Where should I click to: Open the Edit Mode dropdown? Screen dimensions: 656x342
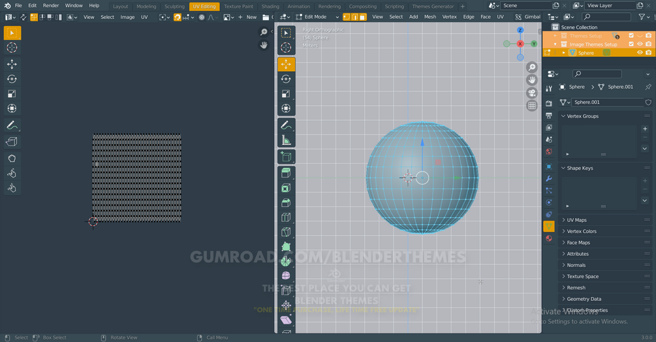[x=317, y=17]
